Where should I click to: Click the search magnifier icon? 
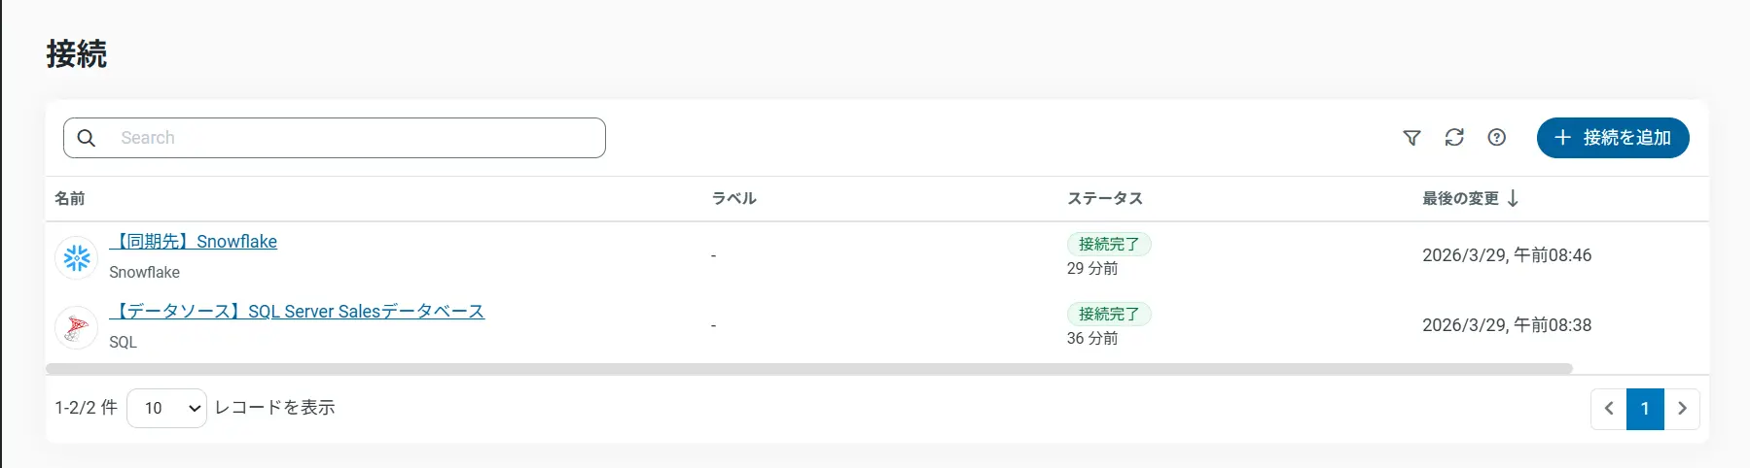(87, 138)
